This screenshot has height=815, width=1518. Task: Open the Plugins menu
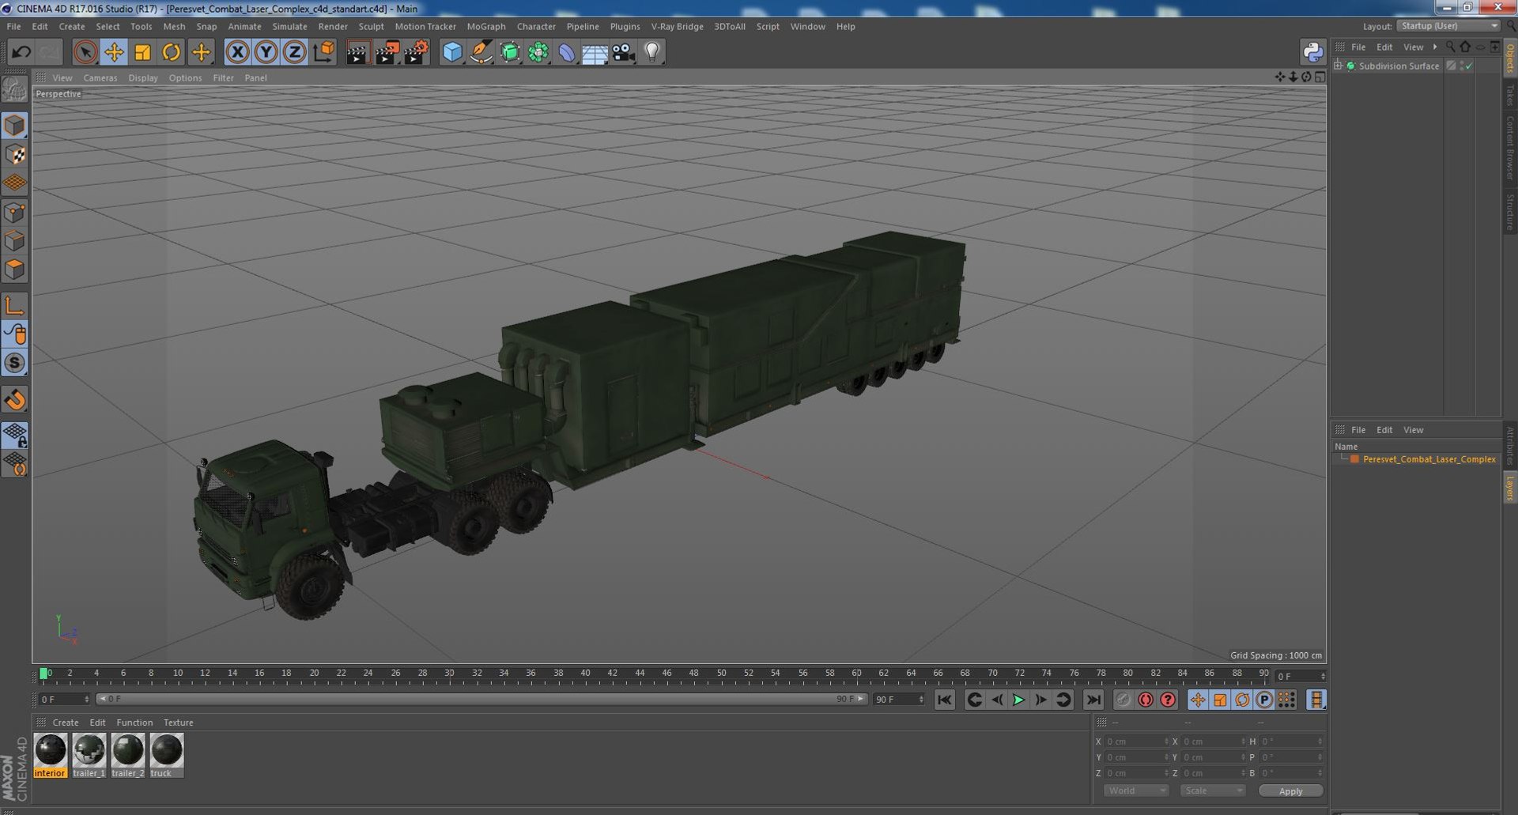pyautogui.click(x=625, y=26)
